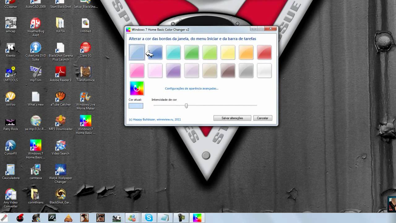Viewport: 396px width, 223px height.
Task: Click the Cor atual preview box
Action: [136, 106]
